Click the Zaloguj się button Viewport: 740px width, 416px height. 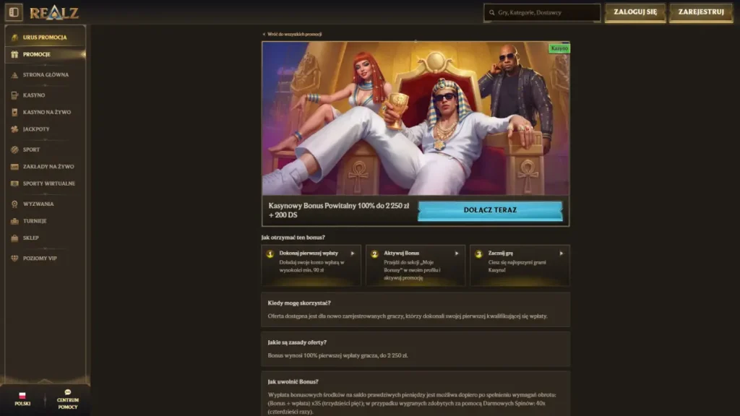[x=635, y=12]
